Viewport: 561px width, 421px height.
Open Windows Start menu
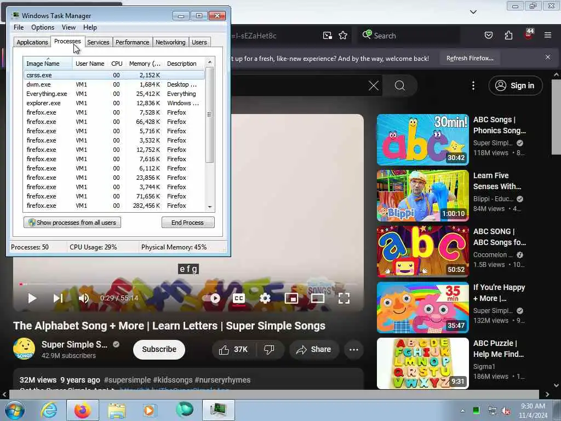tap(15, 410)
